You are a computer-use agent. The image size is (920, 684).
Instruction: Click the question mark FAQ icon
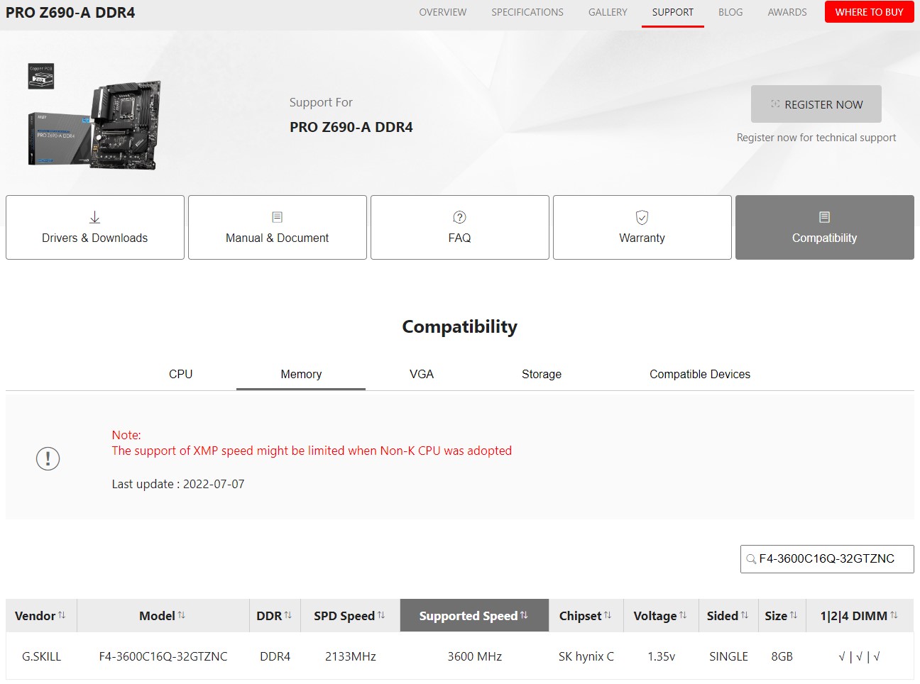click(459, 217)
